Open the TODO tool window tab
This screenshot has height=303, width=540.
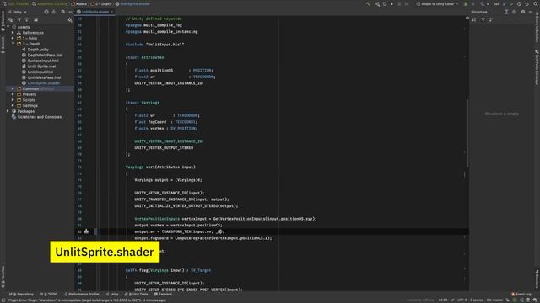pyautogui.click(x=49, y=294)
